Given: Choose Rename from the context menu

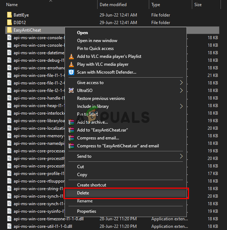Looking at the screenshot, I should pos(85,201).
